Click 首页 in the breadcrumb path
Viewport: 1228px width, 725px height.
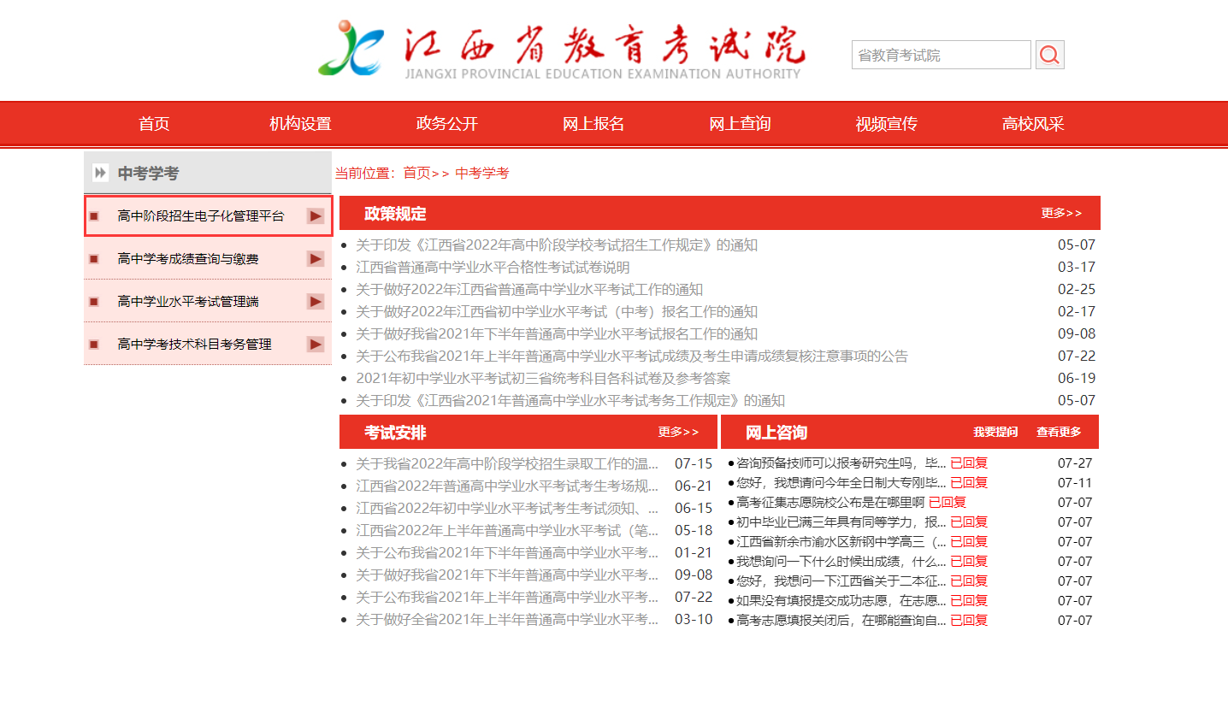[416, 173]
